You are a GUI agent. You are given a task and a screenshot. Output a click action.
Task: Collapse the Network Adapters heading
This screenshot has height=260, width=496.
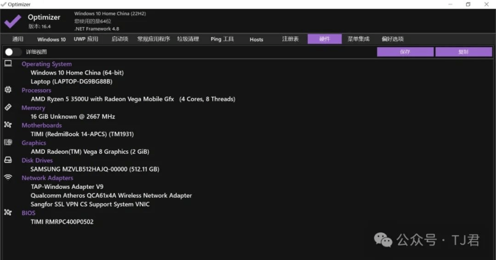pyautogui.click(x=47, y=178)
